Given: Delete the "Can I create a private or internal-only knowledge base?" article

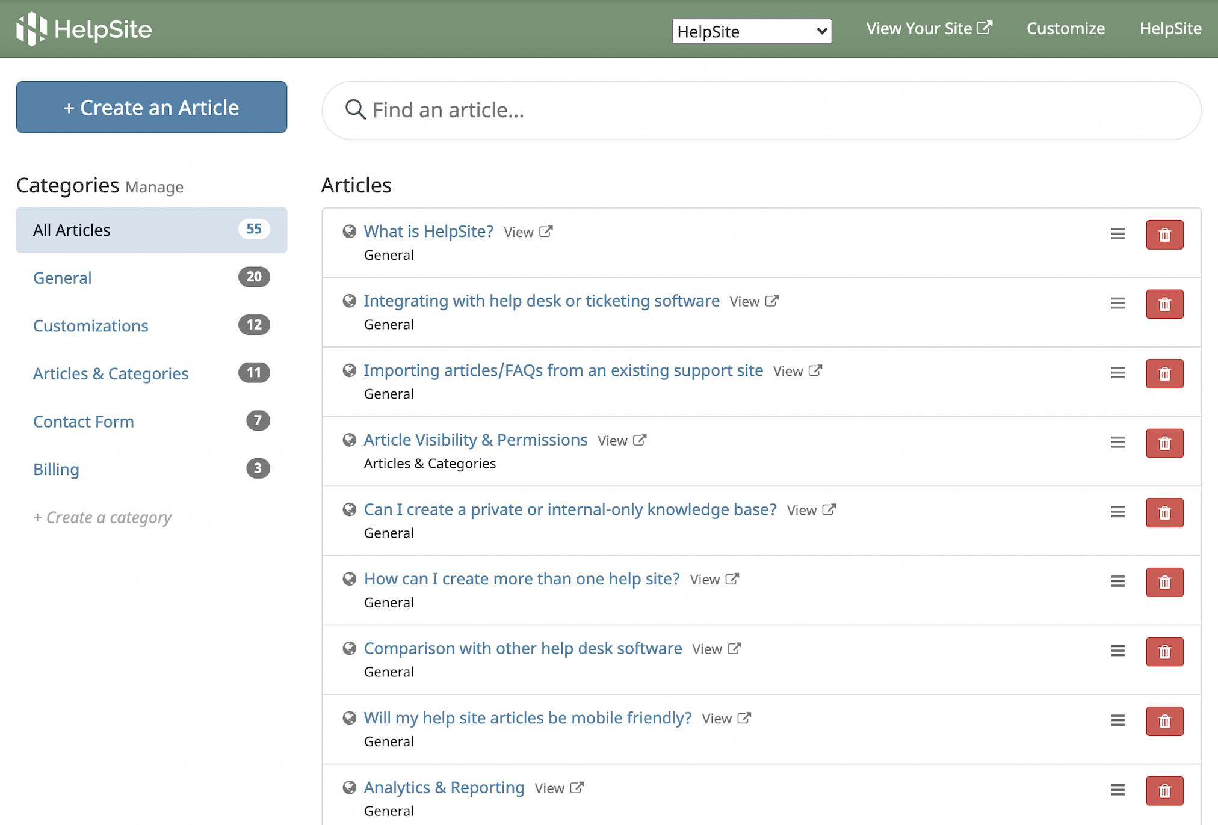Looking at the screenshot, I should (x=1164, y=512).
